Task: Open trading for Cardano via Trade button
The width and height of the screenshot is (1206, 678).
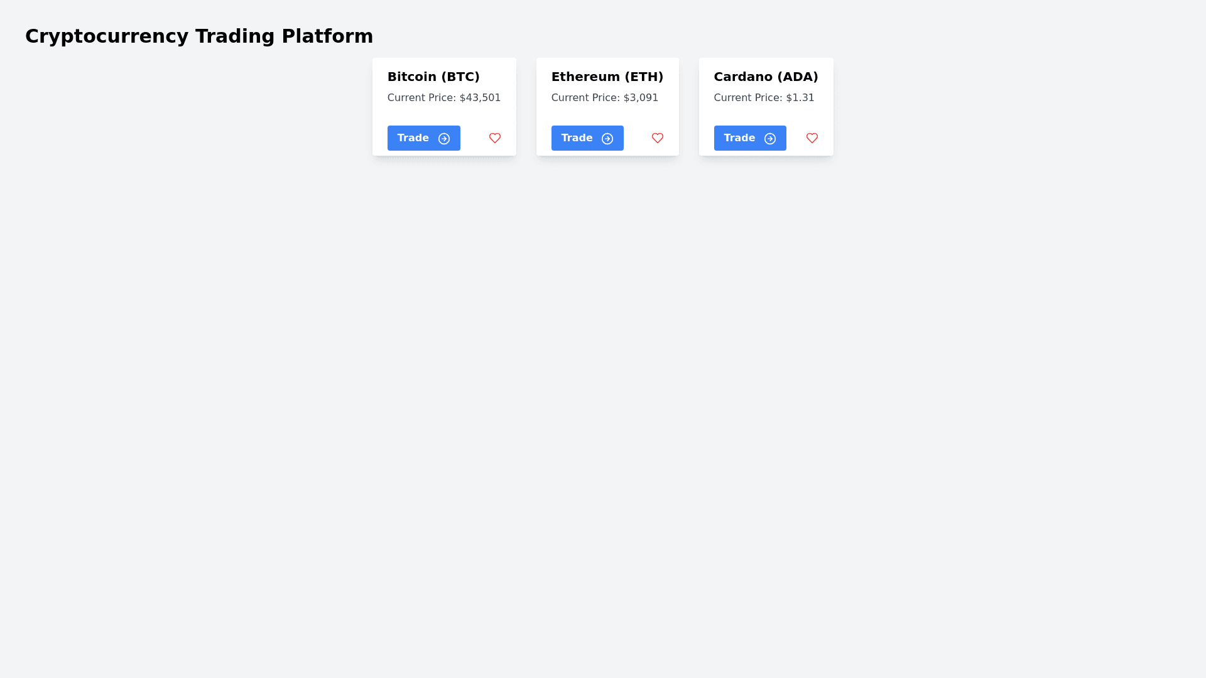Action: 749,138
